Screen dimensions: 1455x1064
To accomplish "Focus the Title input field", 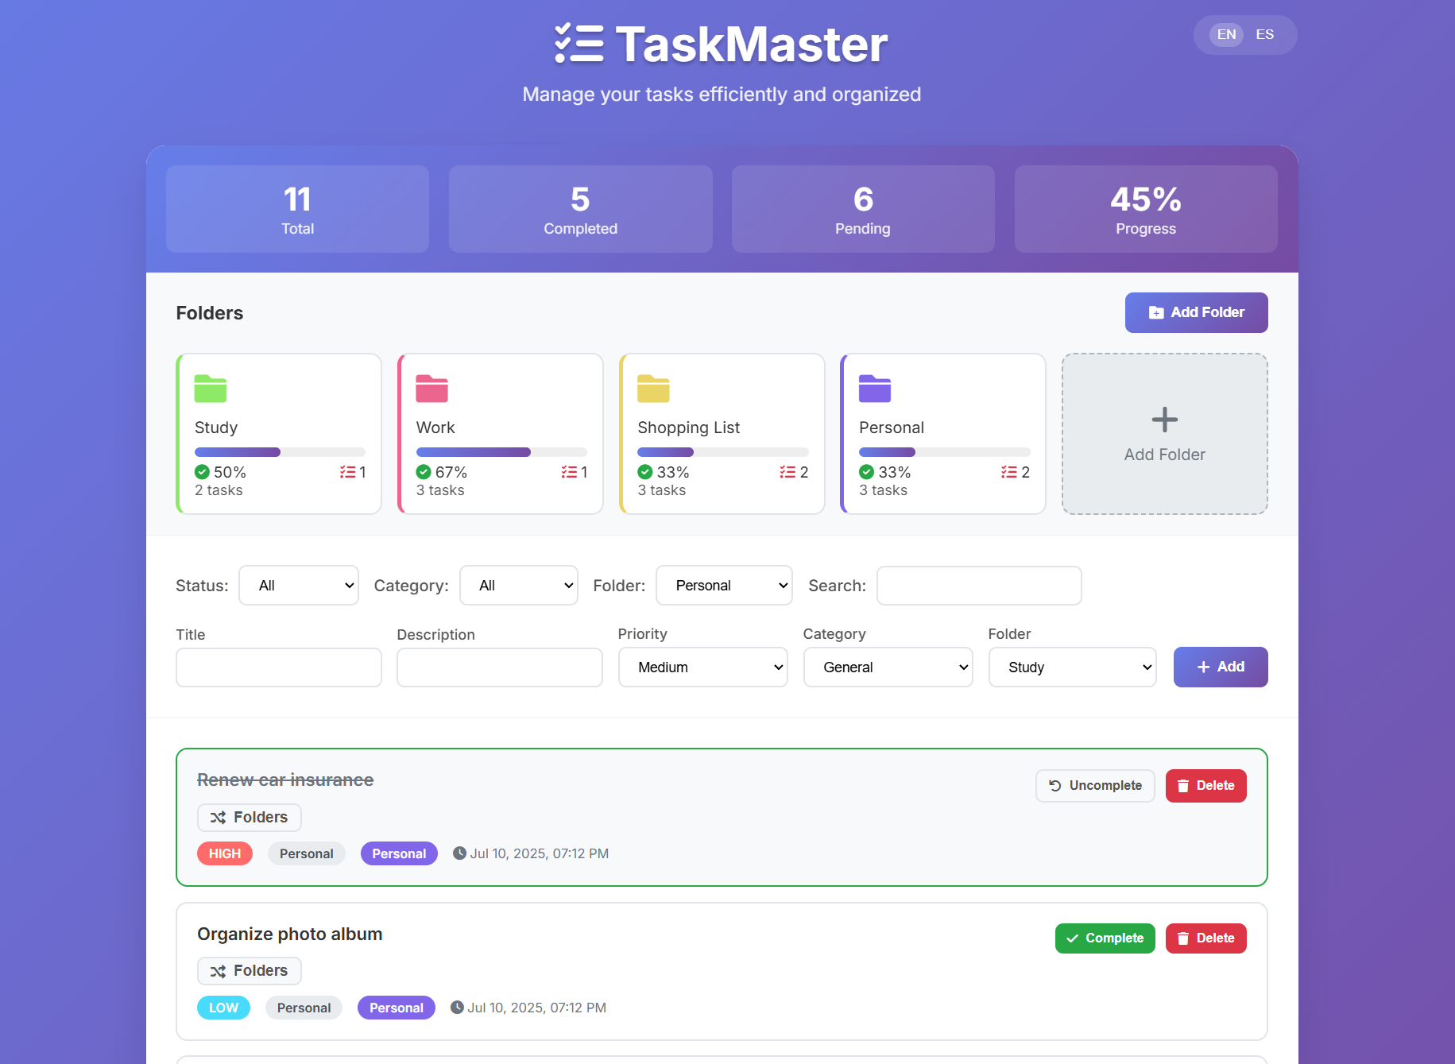I will (279, 667).
